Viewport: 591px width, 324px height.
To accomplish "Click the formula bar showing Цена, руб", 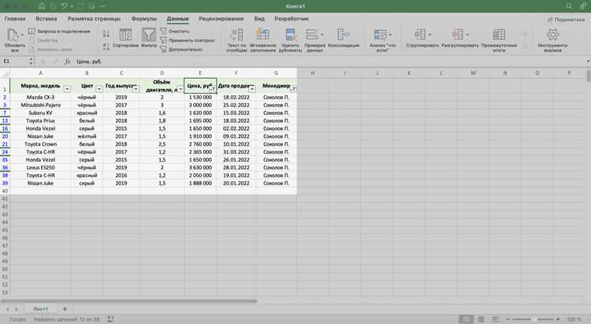I will coord(328,61).
